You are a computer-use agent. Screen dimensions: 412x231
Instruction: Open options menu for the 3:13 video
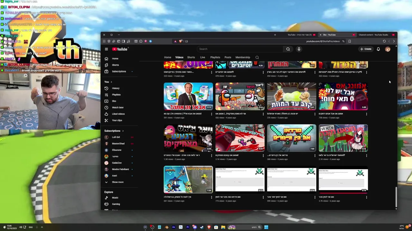pos(211,114)
